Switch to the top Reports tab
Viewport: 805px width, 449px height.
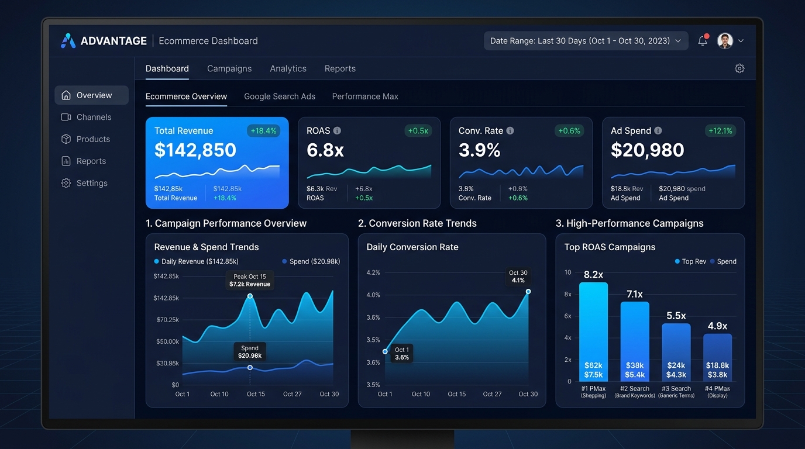pos(340,68)
